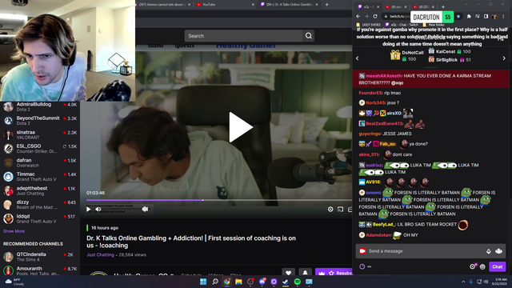This screenshot has height=288, width=512.
Task: Click the volume slider handle in the player
Action: pyautogui.click(x=146, y=210)
